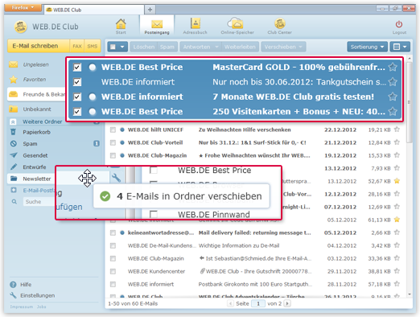Remove favorite star on 52,67 KB email

pos(397,181)
